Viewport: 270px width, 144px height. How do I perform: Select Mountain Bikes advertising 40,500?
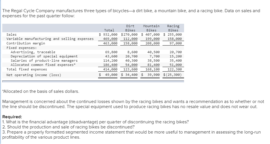pos(154,52)
